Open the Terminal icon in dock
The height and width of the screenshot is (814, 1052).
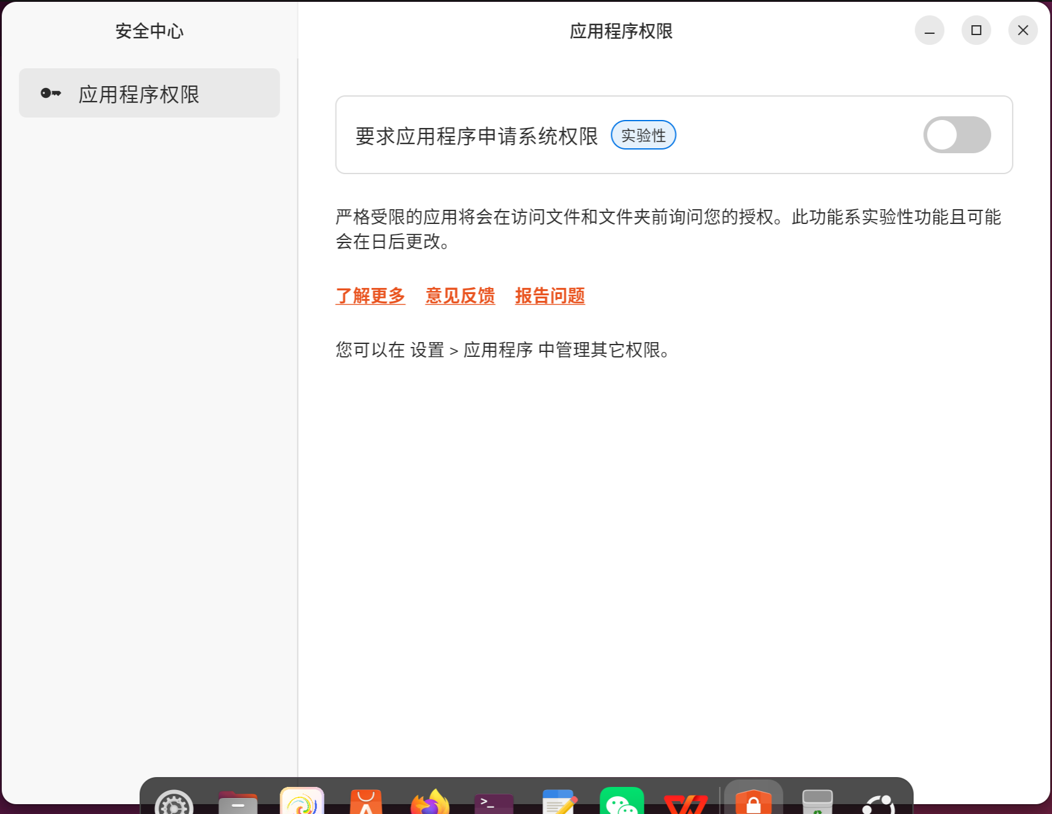(x=494, y=803)
